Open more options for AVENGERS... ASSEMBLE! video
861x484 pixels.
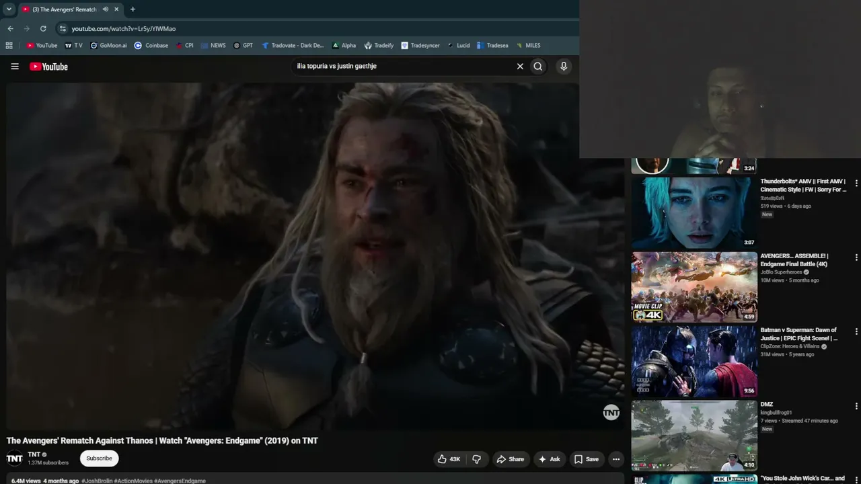856,257
